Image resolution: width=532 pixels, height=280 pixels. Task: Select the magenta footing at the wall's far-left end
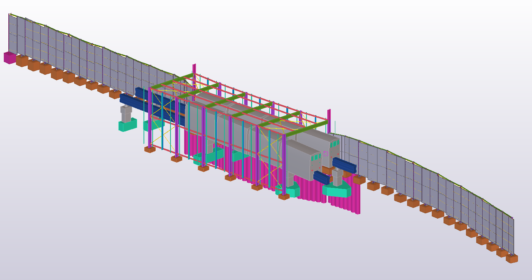point(9,58)
